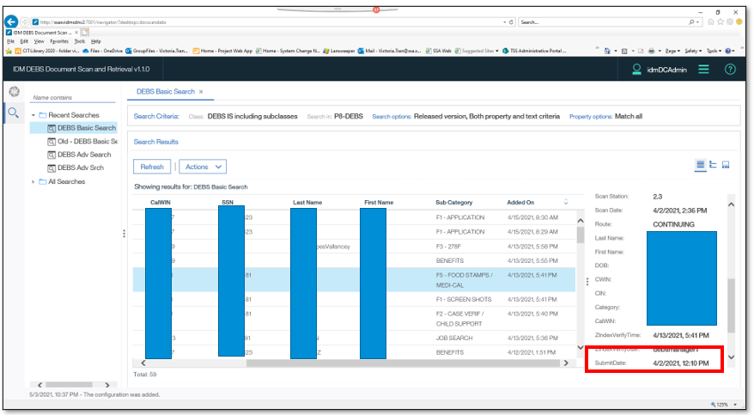Open Files - OneDrive favorites link
754x415 pixels.
pos(102,51)
